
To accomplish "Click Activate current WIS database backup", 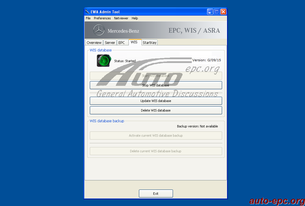I will click(156, 136).
